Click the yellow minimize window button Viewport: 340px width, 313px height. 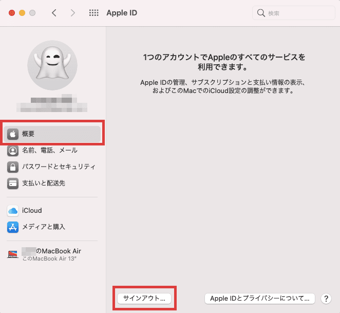(22, 13)
